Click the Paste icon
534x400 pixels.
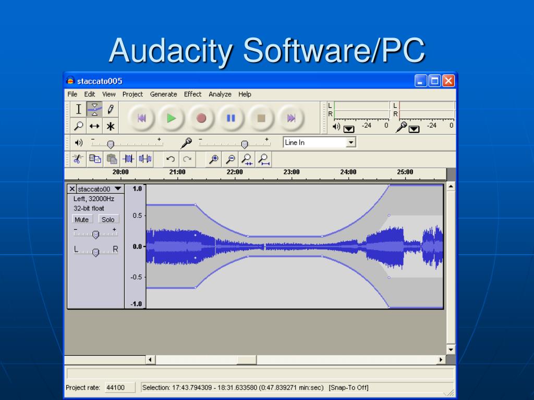coord(112,159)
